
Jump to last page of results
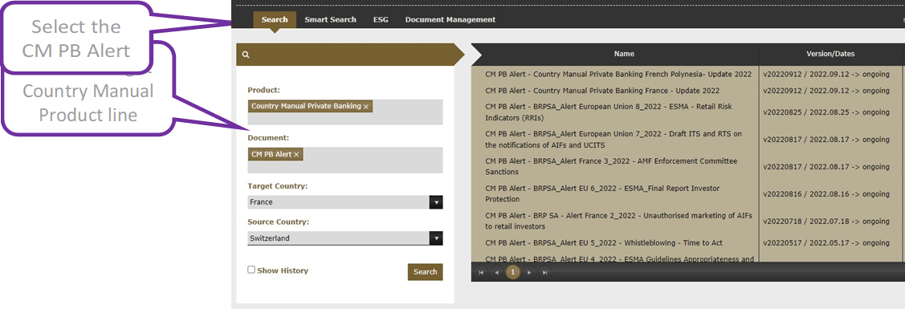(544, 273)
